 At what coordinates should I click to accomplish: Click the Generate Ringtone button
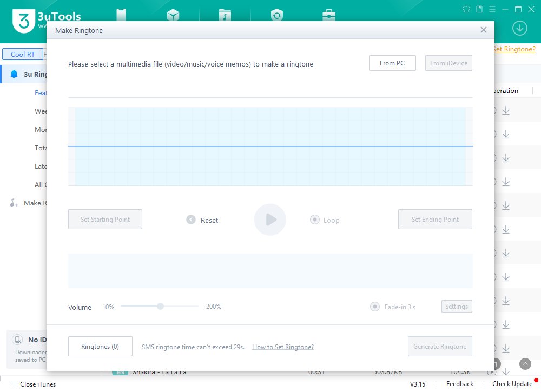(440, 346)
